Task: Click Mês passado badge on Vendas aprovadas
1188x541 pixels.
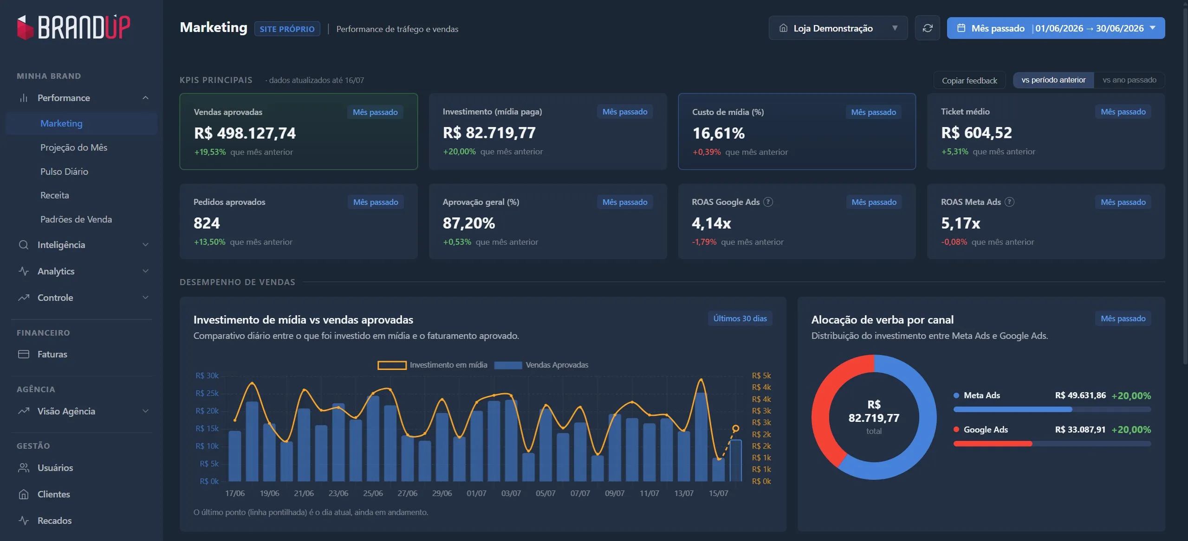Action: point(375,112)
